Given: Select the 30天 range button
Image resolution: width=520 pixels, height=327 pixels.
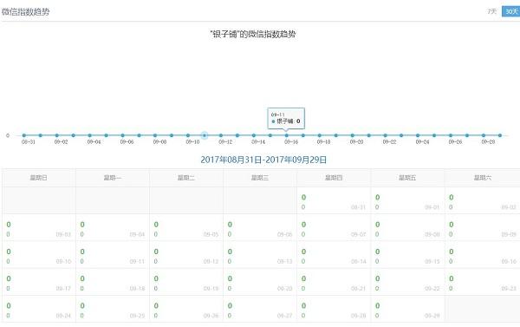Looking at the screenshot, I should [x=511, y=11].
